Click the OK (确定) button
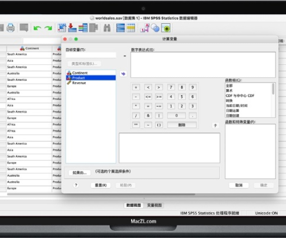The image size is (286, 238). tap(264, 185)
